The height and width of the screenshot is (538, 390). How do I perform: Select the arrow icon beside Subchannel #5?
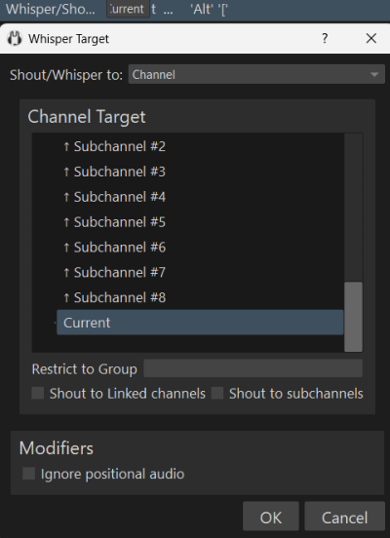point(66,222)
